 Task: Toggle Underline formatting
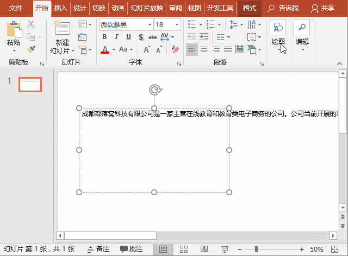[128, 37]
